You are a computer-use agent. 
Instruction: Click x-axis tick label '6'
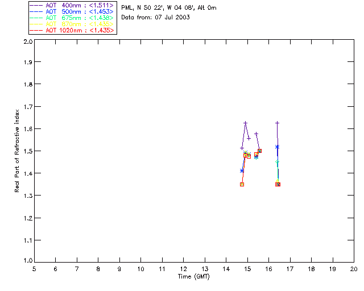(56, 269)
